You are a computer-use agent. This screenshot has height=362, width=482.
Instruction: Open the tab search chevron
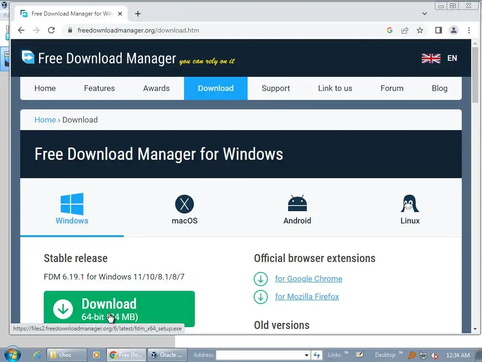(x=425, y=14)
